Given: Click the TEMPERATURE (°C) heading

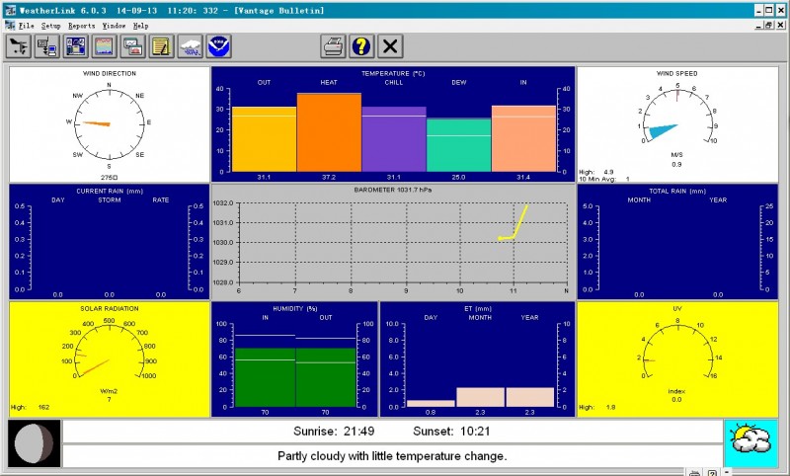Looking at the screenshot, I should point(393,73).
